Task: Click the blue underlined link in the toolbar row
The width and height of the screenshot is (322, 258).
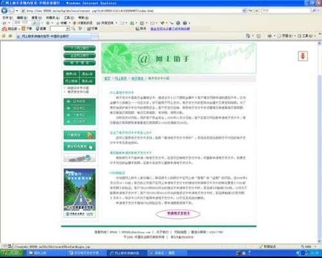Action: [170, 29]
